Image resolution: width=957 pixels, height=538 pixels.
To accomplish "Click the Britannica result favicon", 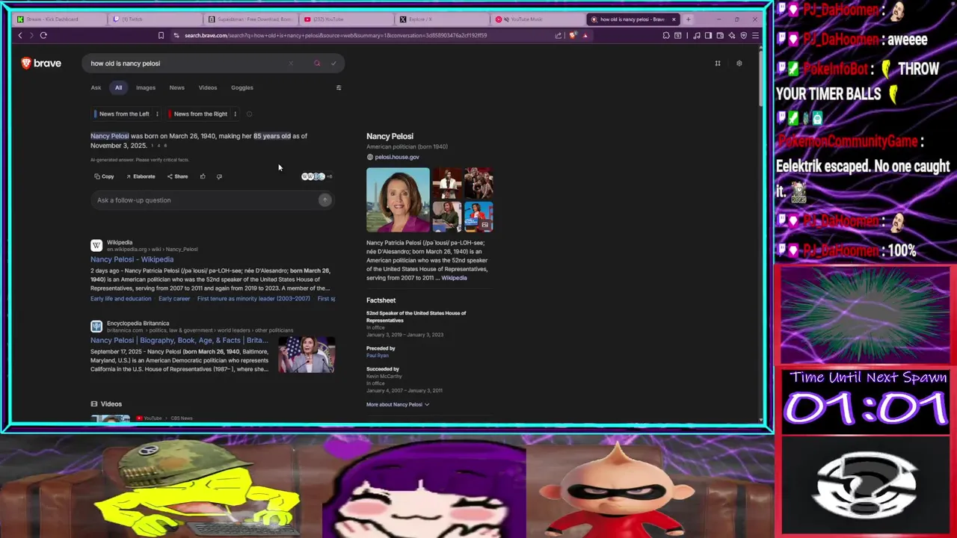I will click(x=96, y=327).
